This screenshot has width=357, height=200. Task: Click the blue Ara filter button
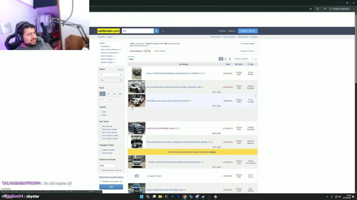[111, 187]
